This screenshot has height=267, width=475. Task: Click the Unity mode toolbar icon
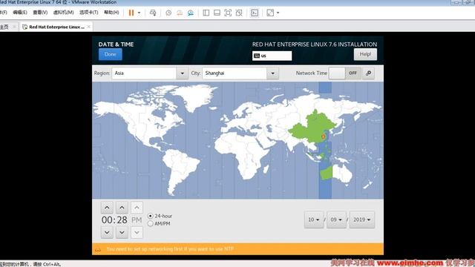click(x=239, y=13)
